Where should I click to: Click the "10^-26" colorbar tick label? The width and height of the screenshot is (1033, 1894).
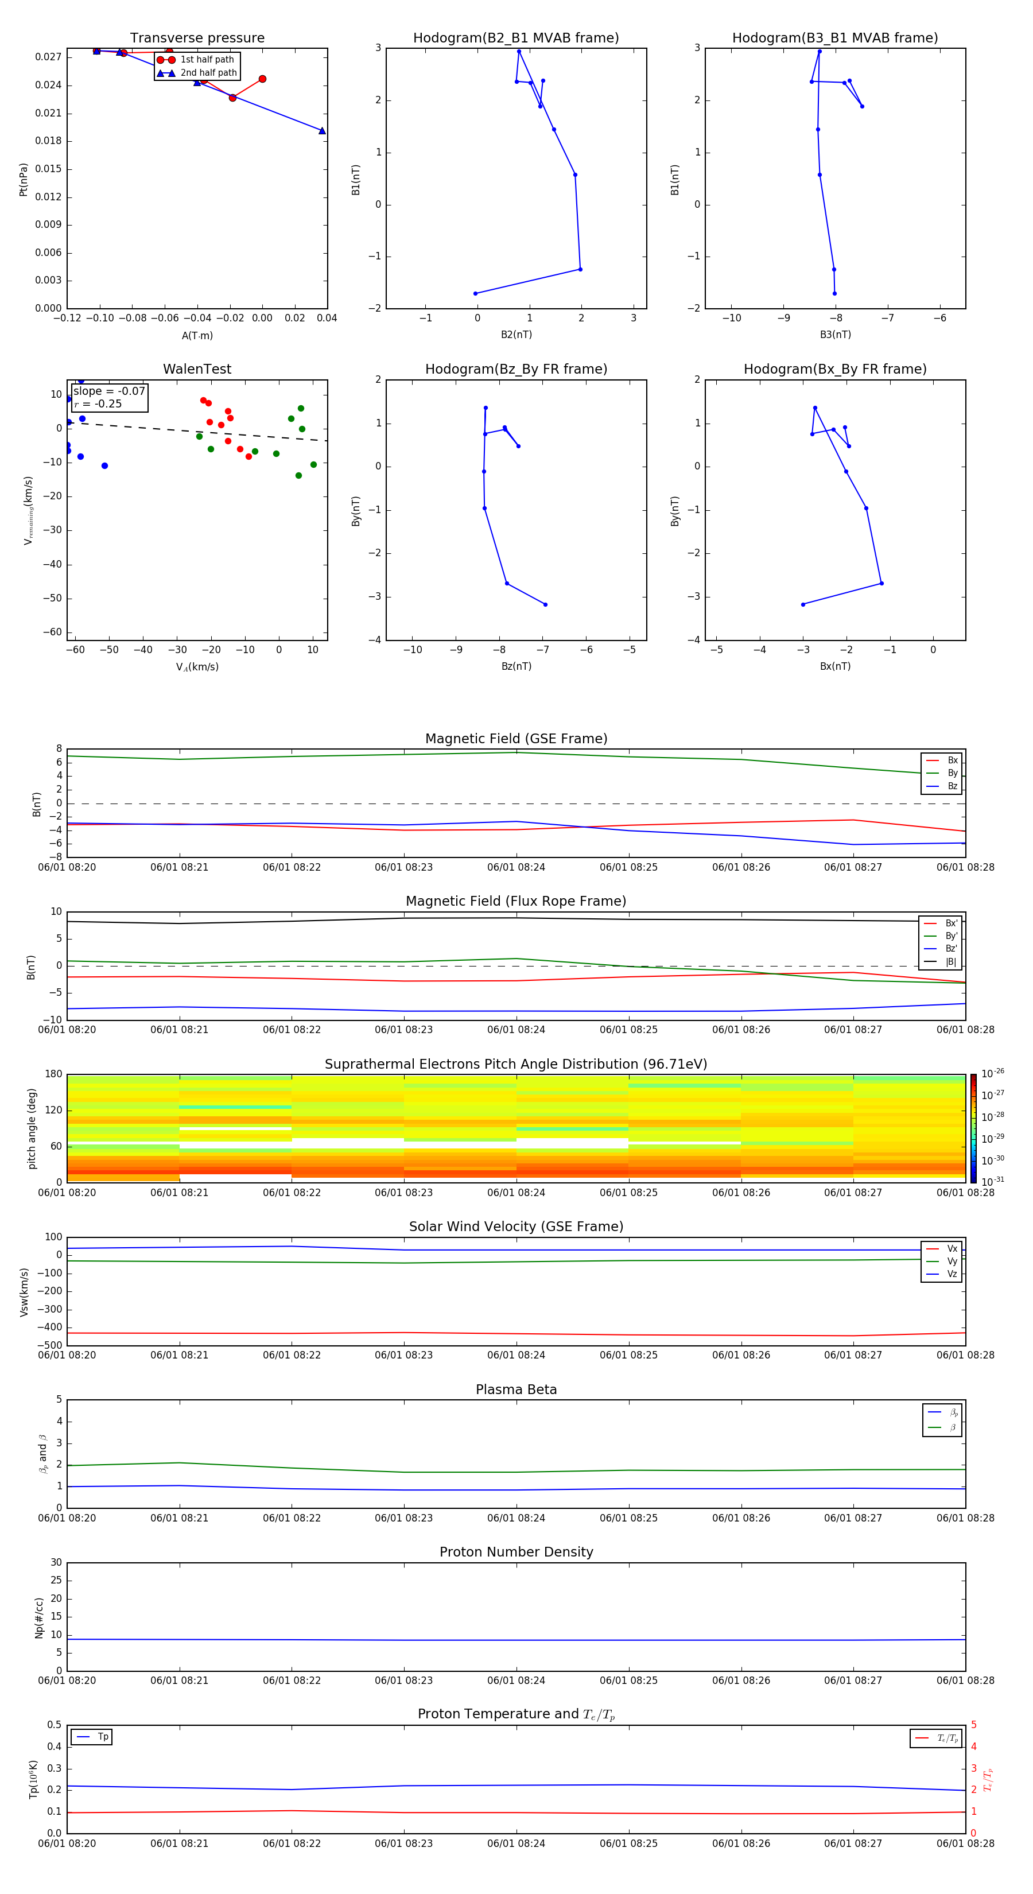click(x=993, y=1073)
